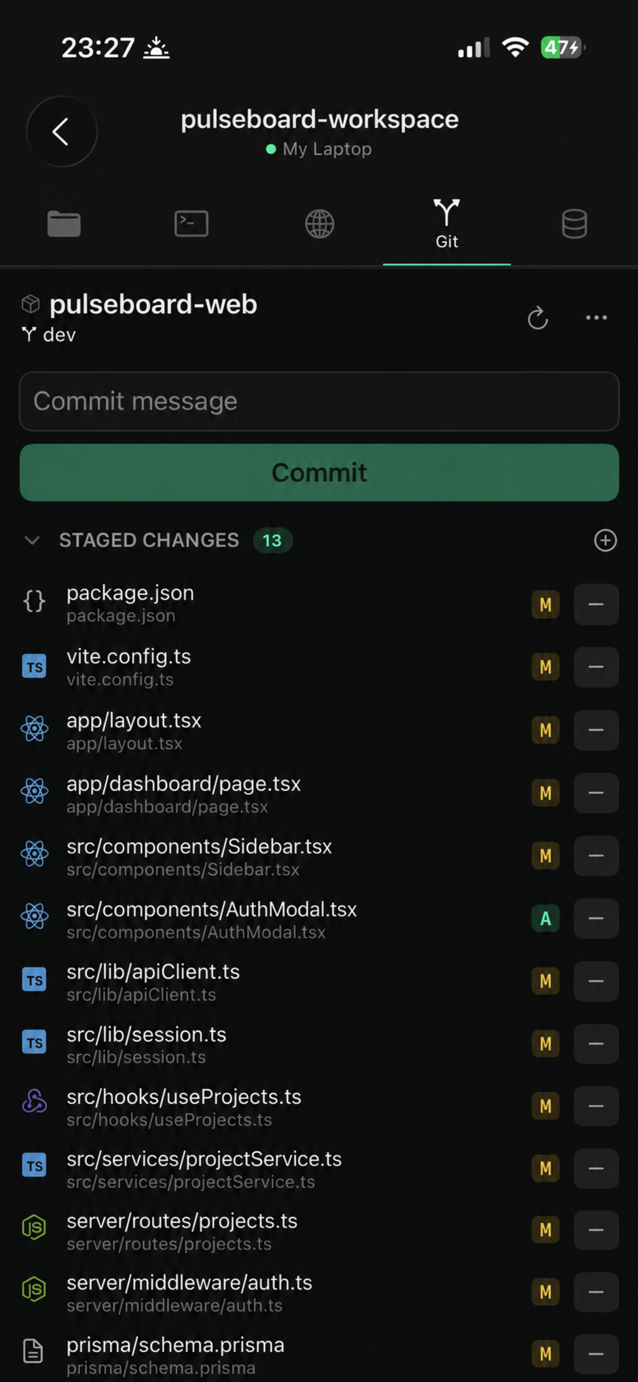The image size is (638, 1382).
Task: Open the browser globe tab
Action: [320, 224]
